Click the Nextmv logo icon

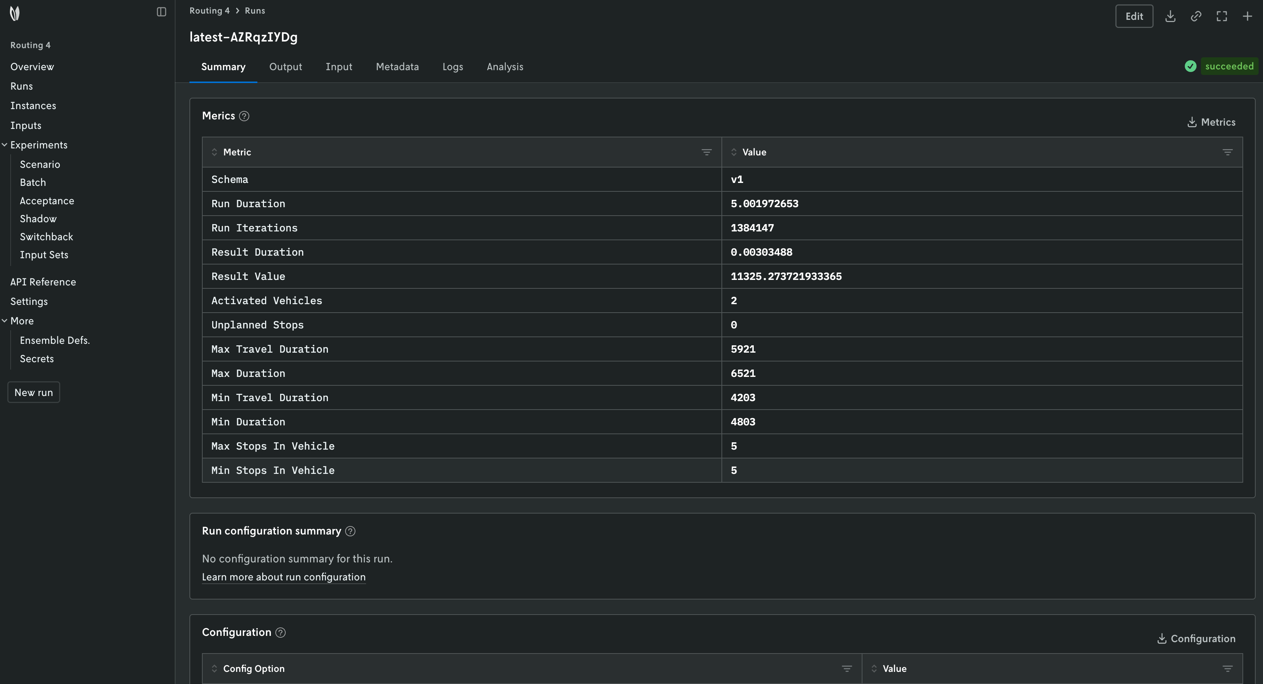15,13
